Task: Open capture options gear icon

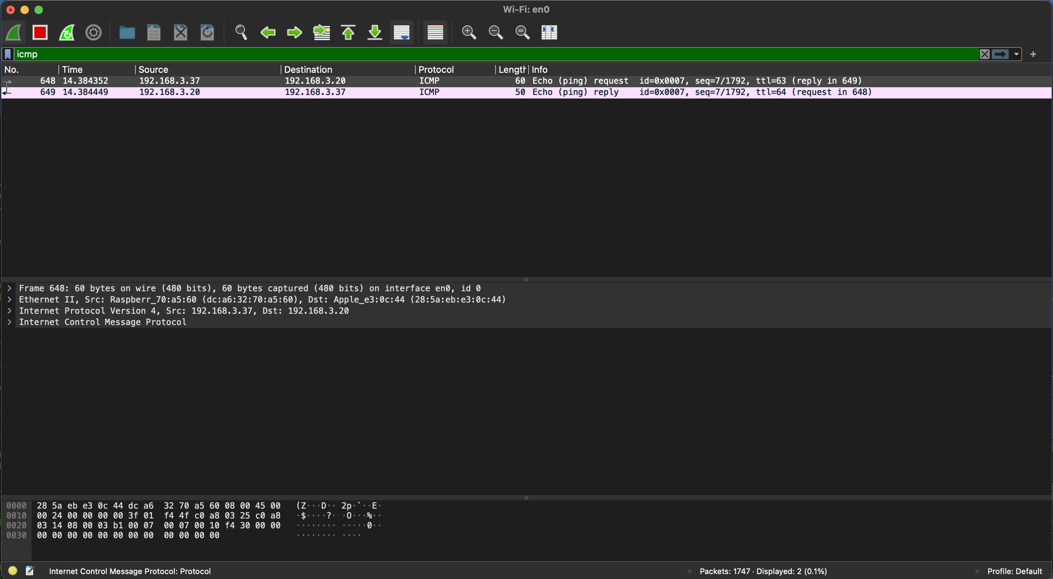Action: click(x=93, y=32)
